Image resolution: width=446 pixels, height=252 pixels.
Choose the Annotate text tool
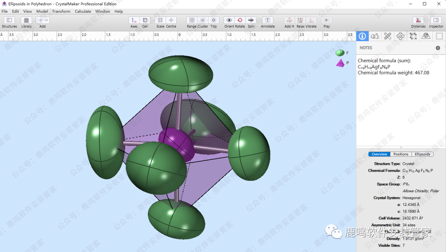click(268, 20)
